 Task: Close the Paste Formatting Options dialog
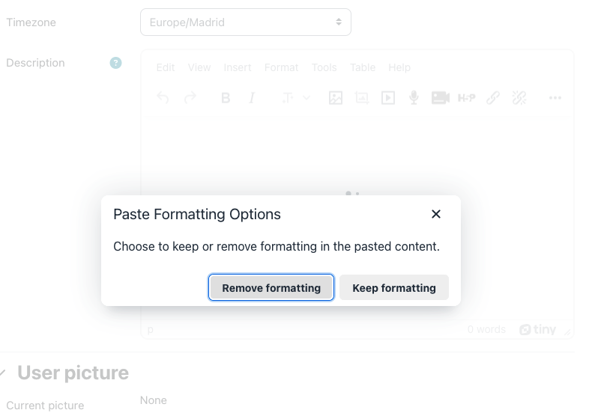pyautogui.click(x=436, y=214)
